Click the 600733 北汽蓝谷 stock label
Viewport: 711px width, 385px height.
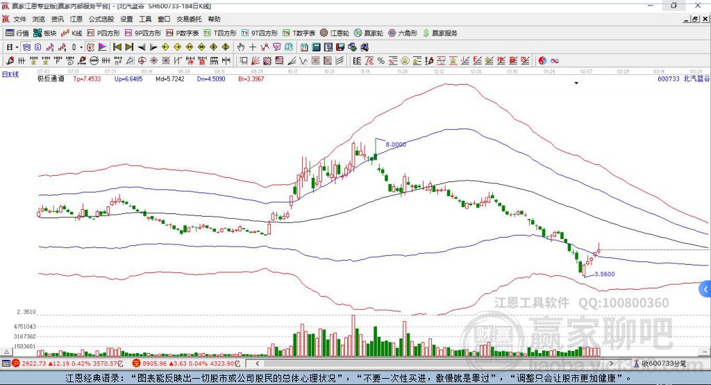(684, 79)
